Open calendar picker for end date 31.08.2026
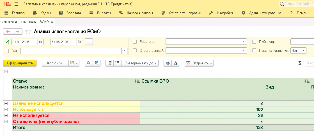Screen dimensions: 314x135 79,42
